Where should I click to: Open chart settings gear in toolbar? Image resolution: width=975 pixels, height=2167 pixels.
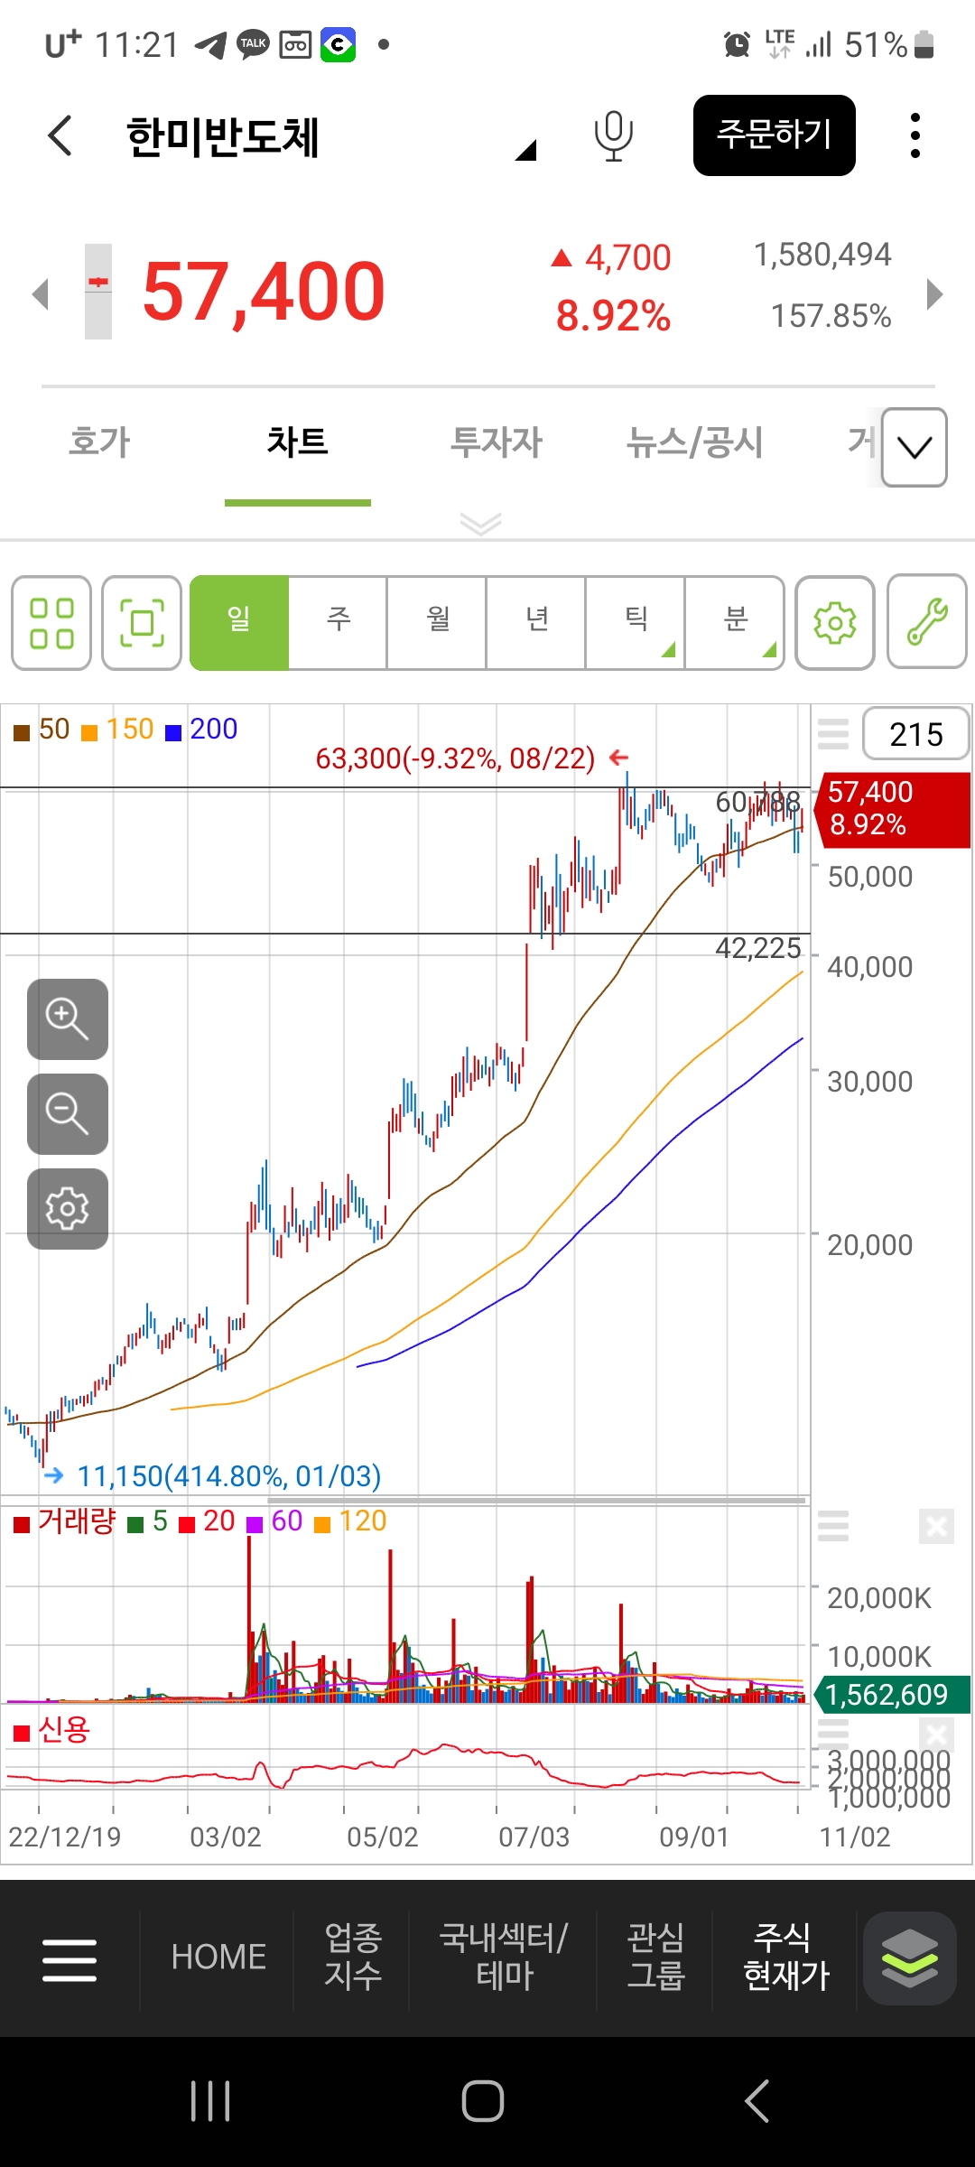click(x=835, y=623)
